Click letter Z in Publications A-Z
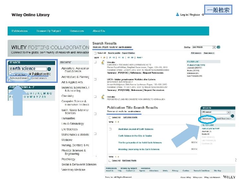The height and width of the screenshot is (179, 239). click(40, 97)
